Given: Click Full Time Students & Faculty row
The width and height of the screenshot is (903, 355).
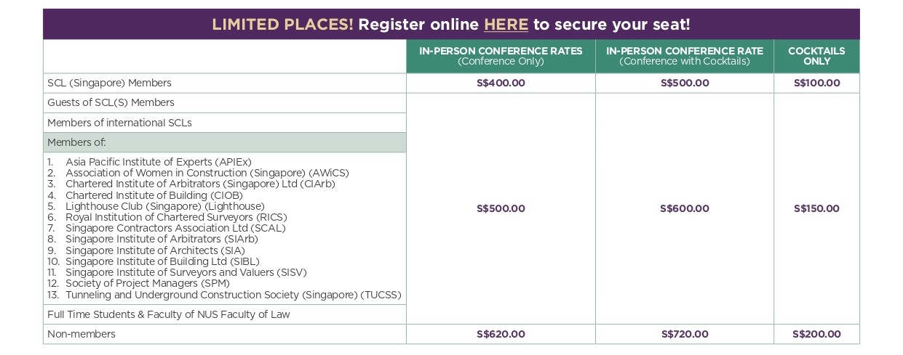Looking at the screenshot, I should [x=168, y=314].
